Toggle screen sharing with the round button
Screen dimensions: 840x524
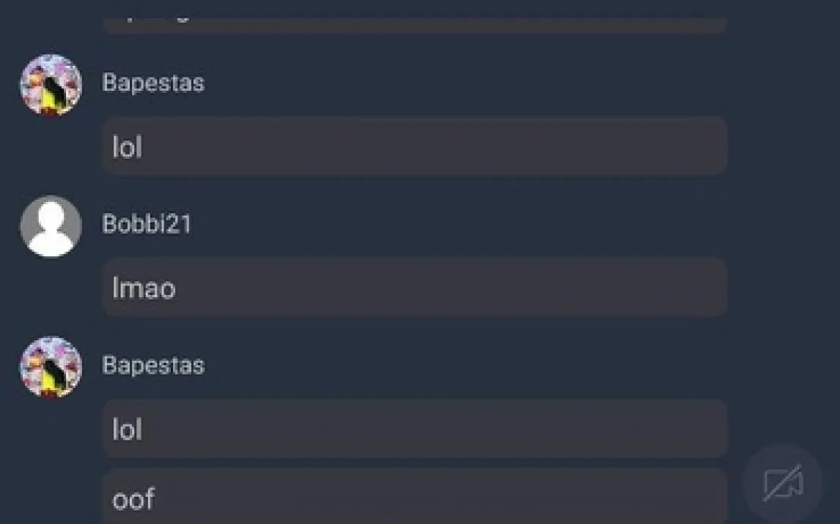pos(783,484)
